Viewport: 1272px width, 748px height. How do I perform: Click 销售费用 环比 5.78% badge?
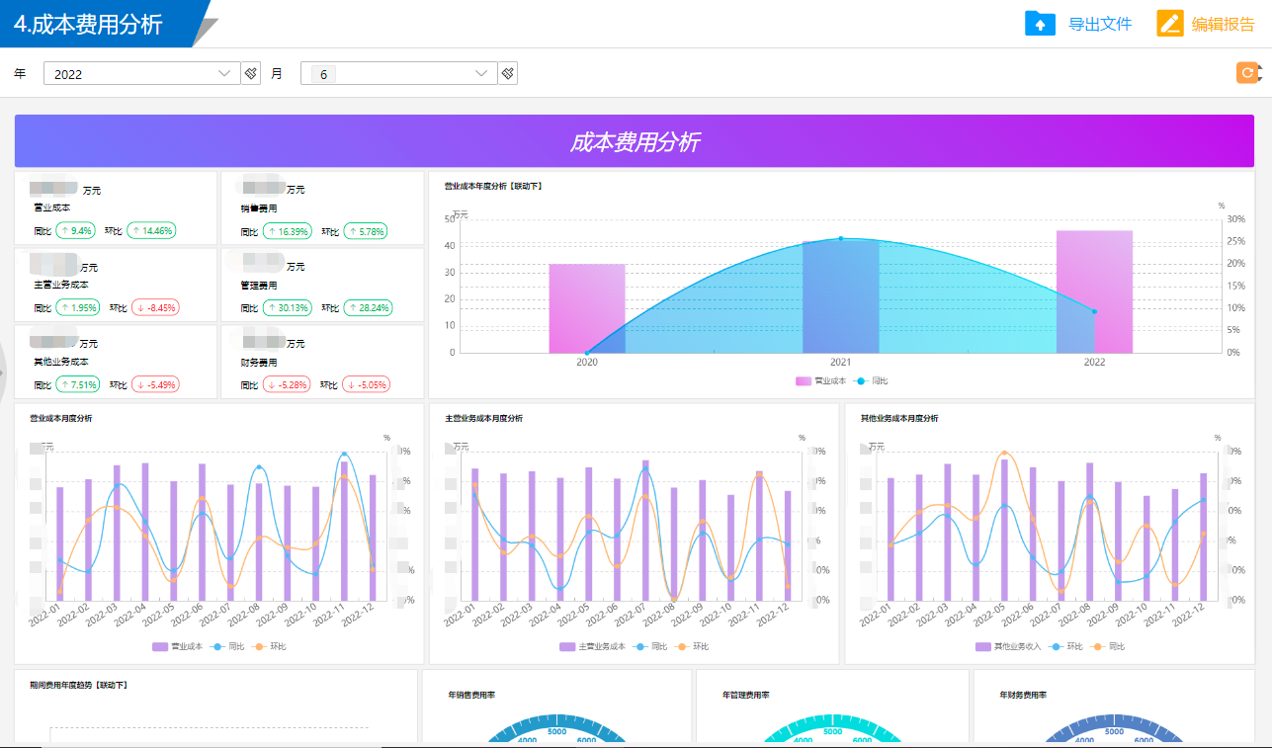(366, 230)
